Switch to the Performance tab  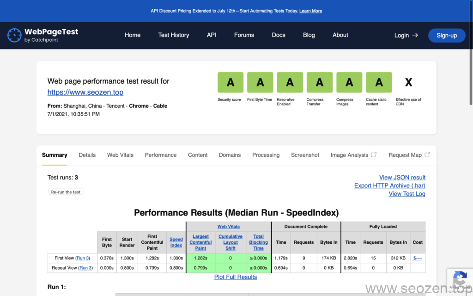(x=160, y=155)
